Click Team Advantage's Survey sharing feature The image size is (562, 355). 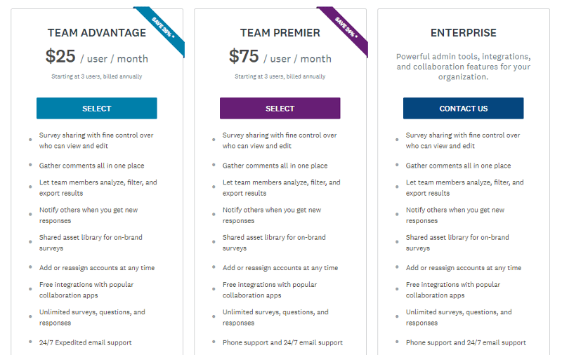(96, 140)
